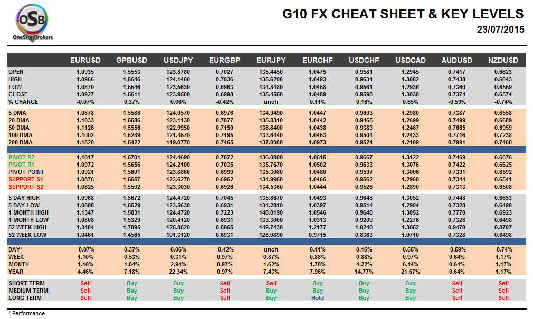Select the PIVOT POINT row label

click(26, 172)
